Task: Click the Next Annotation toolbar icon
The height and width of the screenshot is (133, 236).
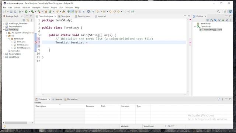Action: point(98,11)
